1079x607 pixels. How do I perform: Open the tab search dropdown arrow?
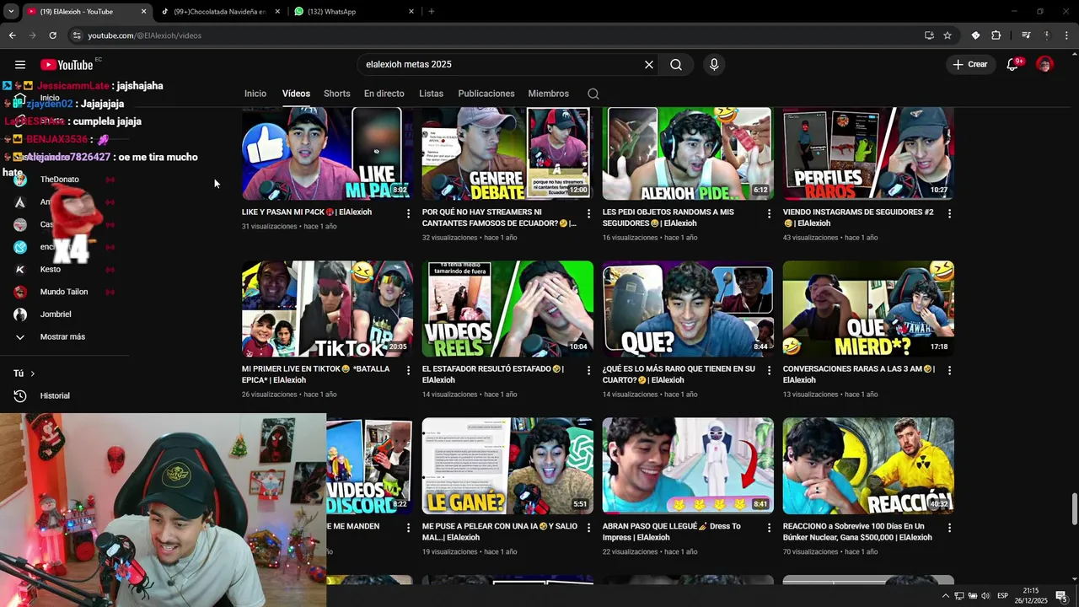[11, 12]
